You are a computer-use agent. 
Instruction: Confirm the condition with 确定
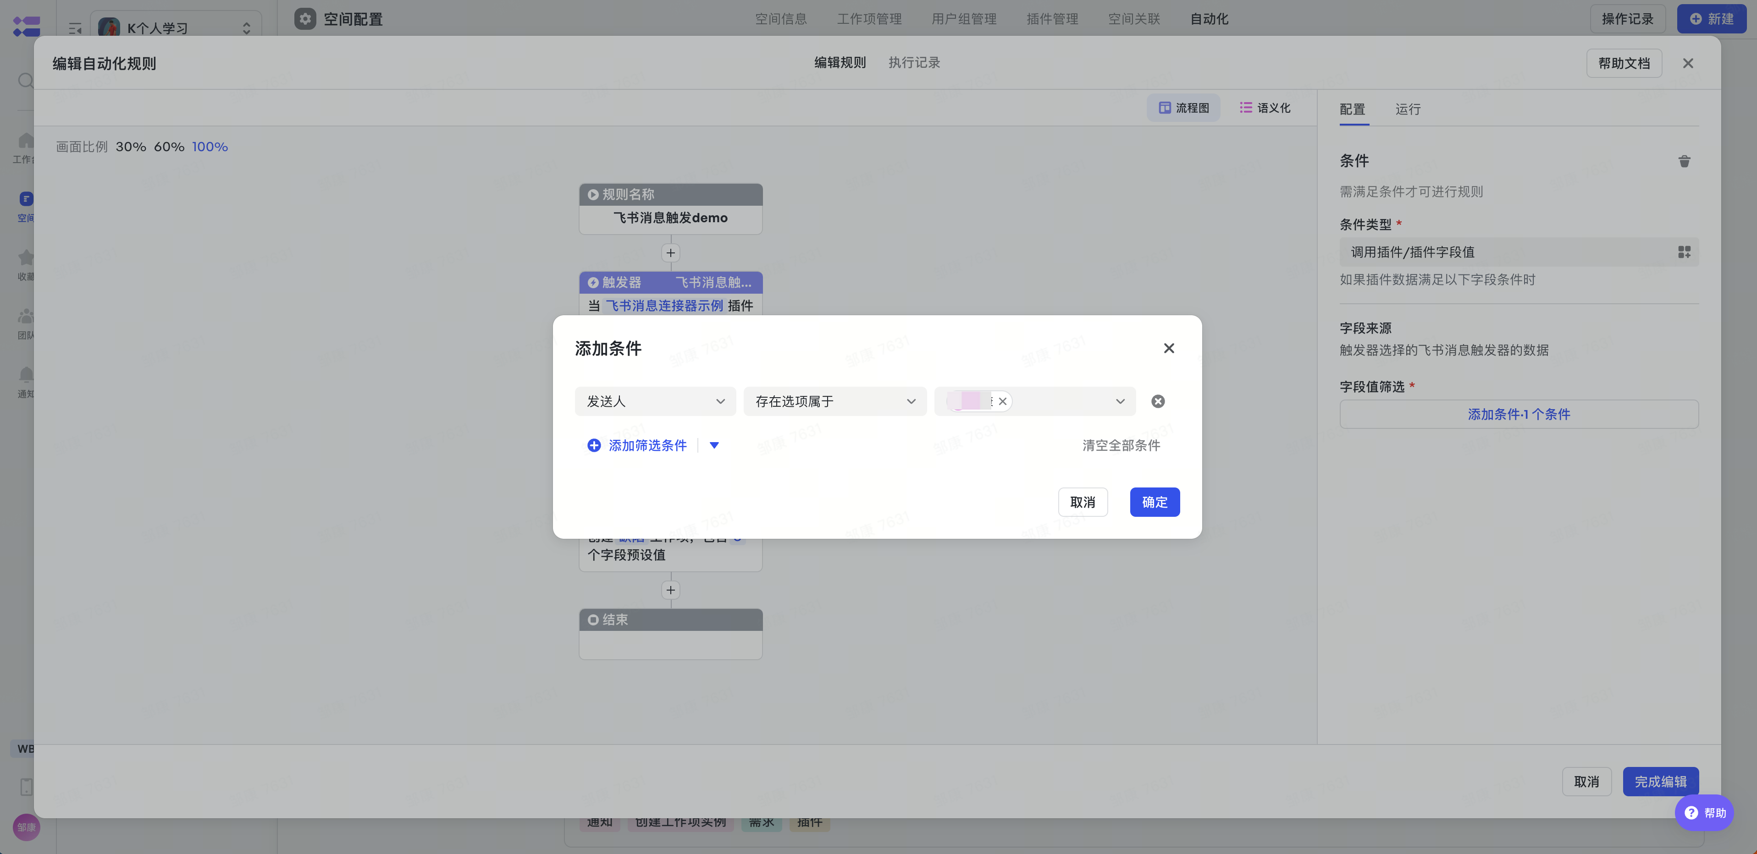pos(1154,502)
